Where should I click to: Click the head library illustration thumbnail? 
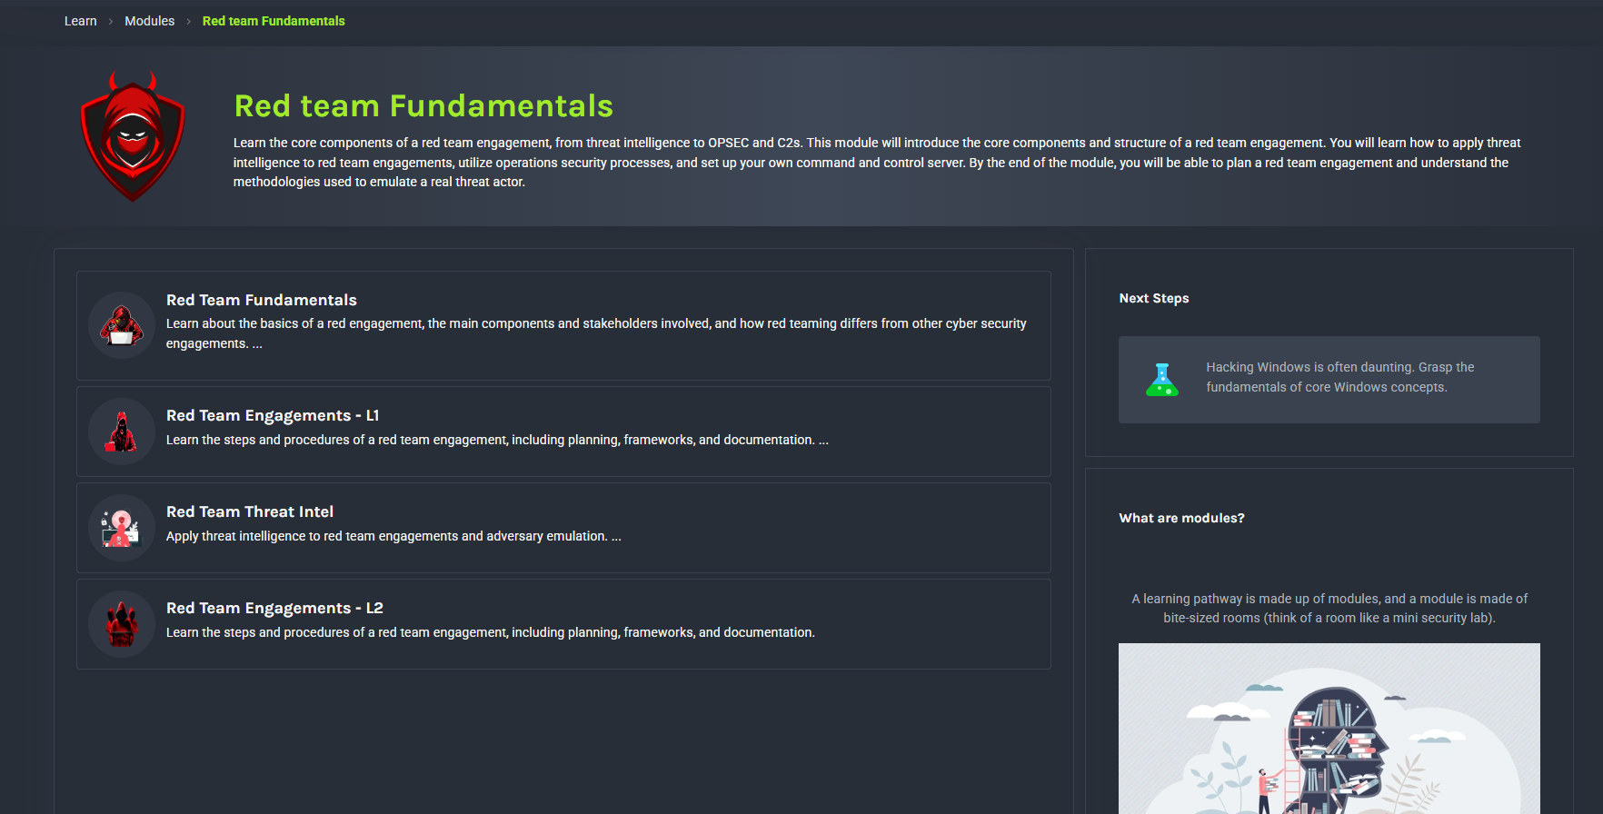[1329, 729]
